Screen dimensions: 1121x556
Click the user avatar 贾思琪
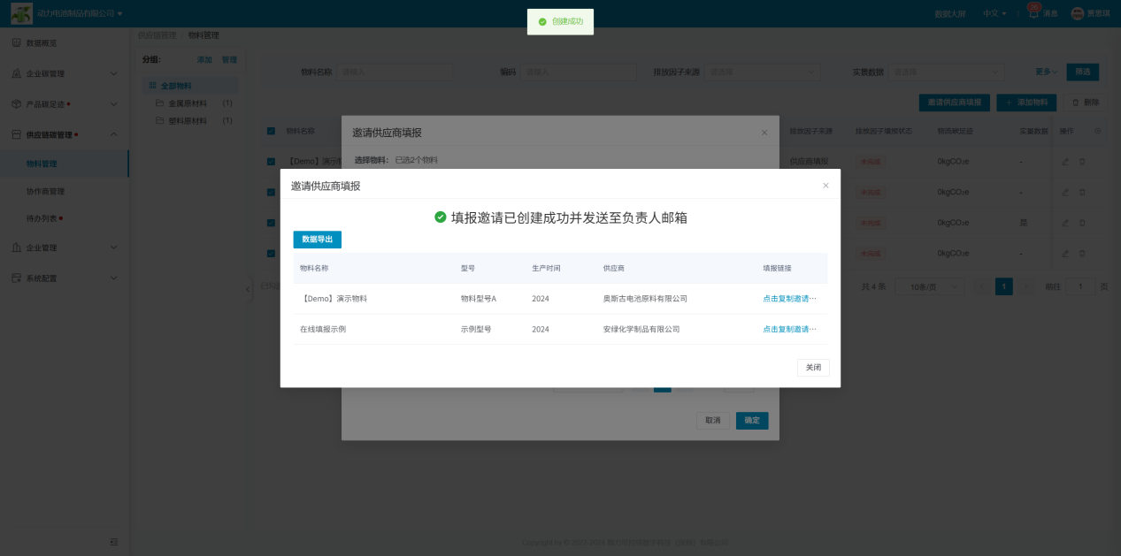(1077, 13)
